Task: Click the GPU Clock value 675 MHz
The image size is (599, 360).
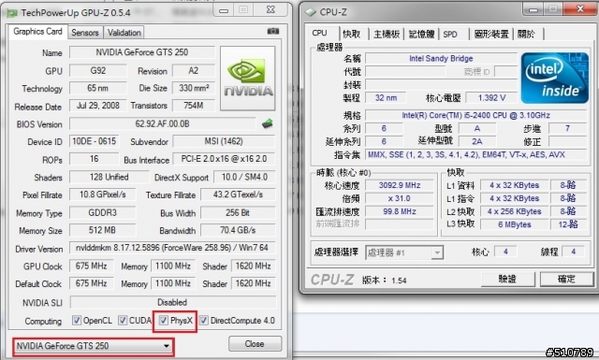Action: click(92, 266)
